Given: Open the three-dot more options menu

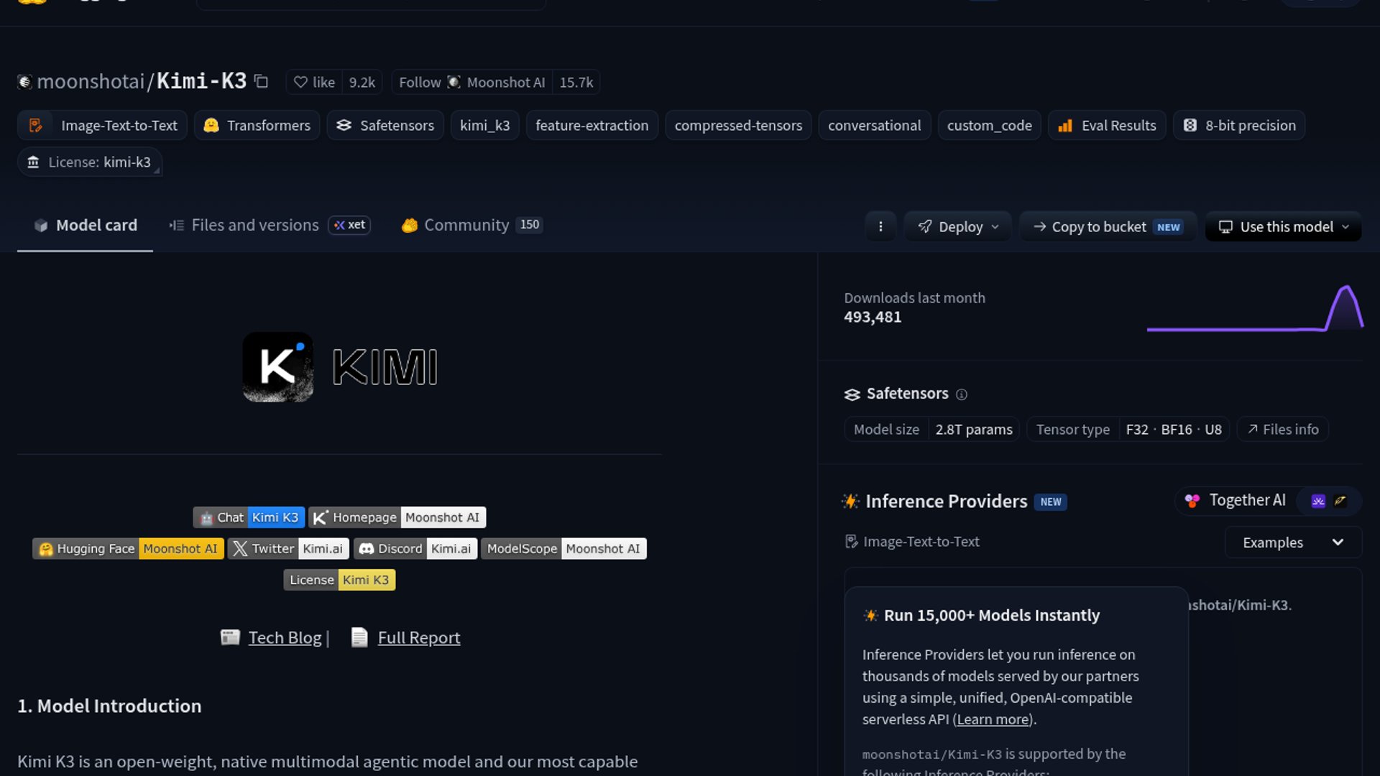Looking at the screenshot, I should (x=880, y=226).
